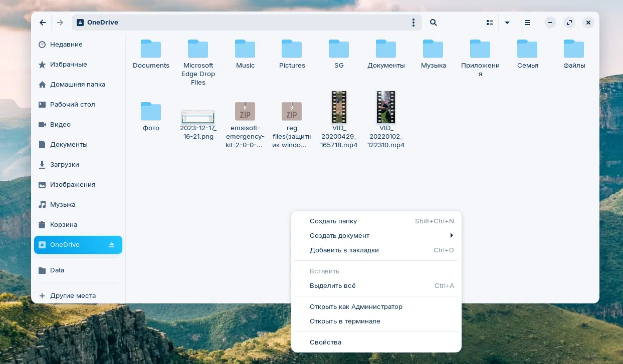This screenshot has height=364, width=623.
Task: Open Документы in the sidebar
Action: (x=78, y=145)
